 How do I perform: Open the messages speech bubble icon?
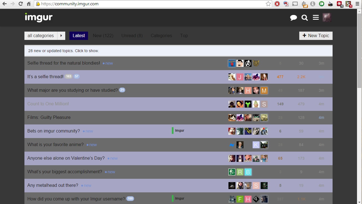tap(293, 18)
